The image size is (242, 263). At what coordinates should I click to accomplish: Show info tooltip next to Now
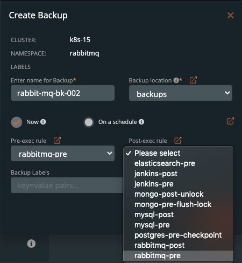tap(43, 122)
